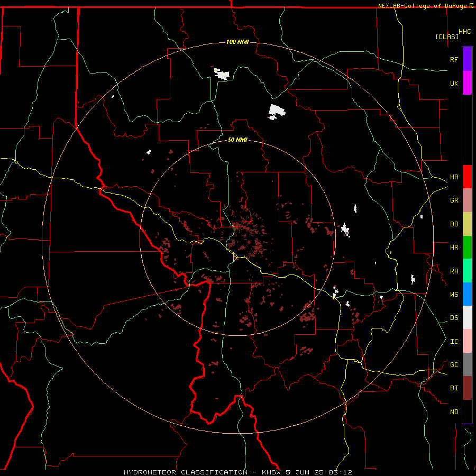
Task: Click the WS blue legend color block
Action: coord(467,294)
